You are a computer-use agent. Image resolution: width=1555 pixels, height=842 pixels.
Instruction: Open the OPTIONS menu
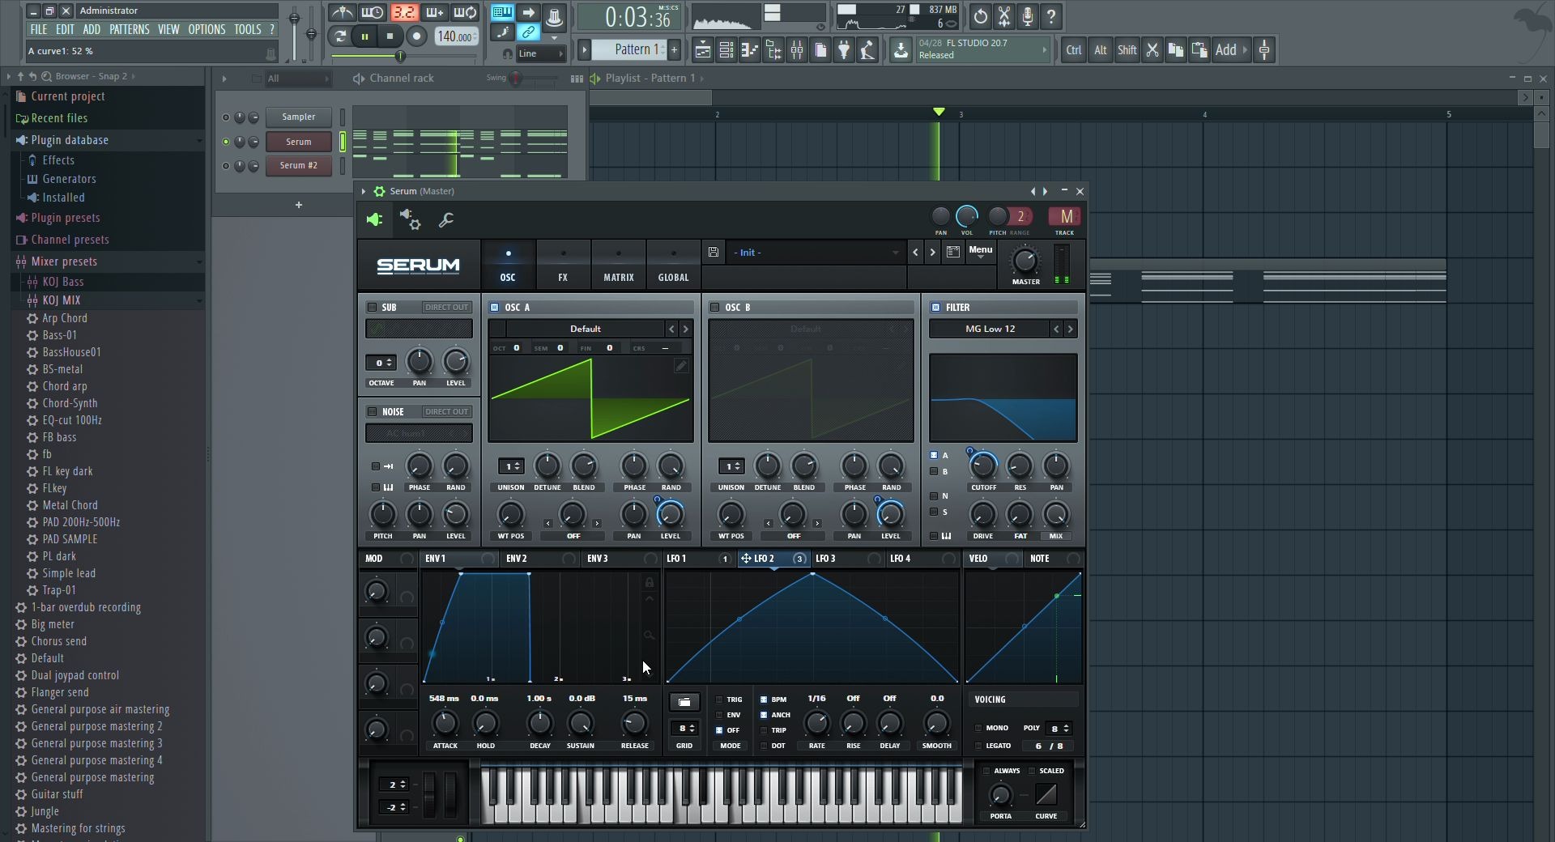[207, 29]
